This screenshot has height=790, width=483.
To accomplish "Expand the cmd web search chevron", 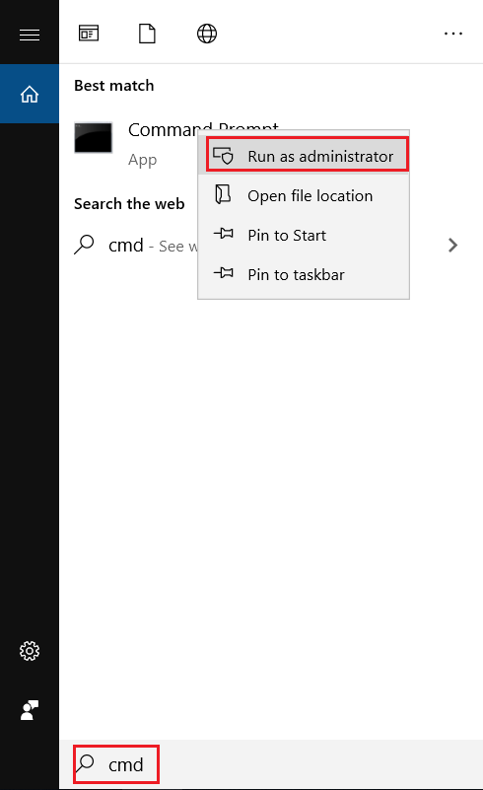I will tap(452, 245).
